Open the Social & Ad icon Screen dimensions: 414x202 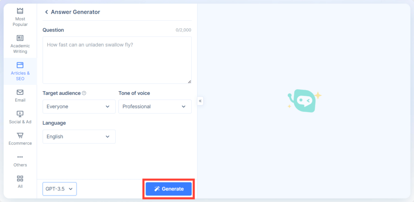(x=20, y=114)
